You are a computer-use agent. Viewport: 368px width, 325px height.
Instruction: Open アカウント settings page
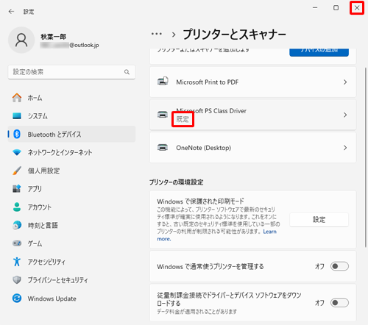click(71, 207)
